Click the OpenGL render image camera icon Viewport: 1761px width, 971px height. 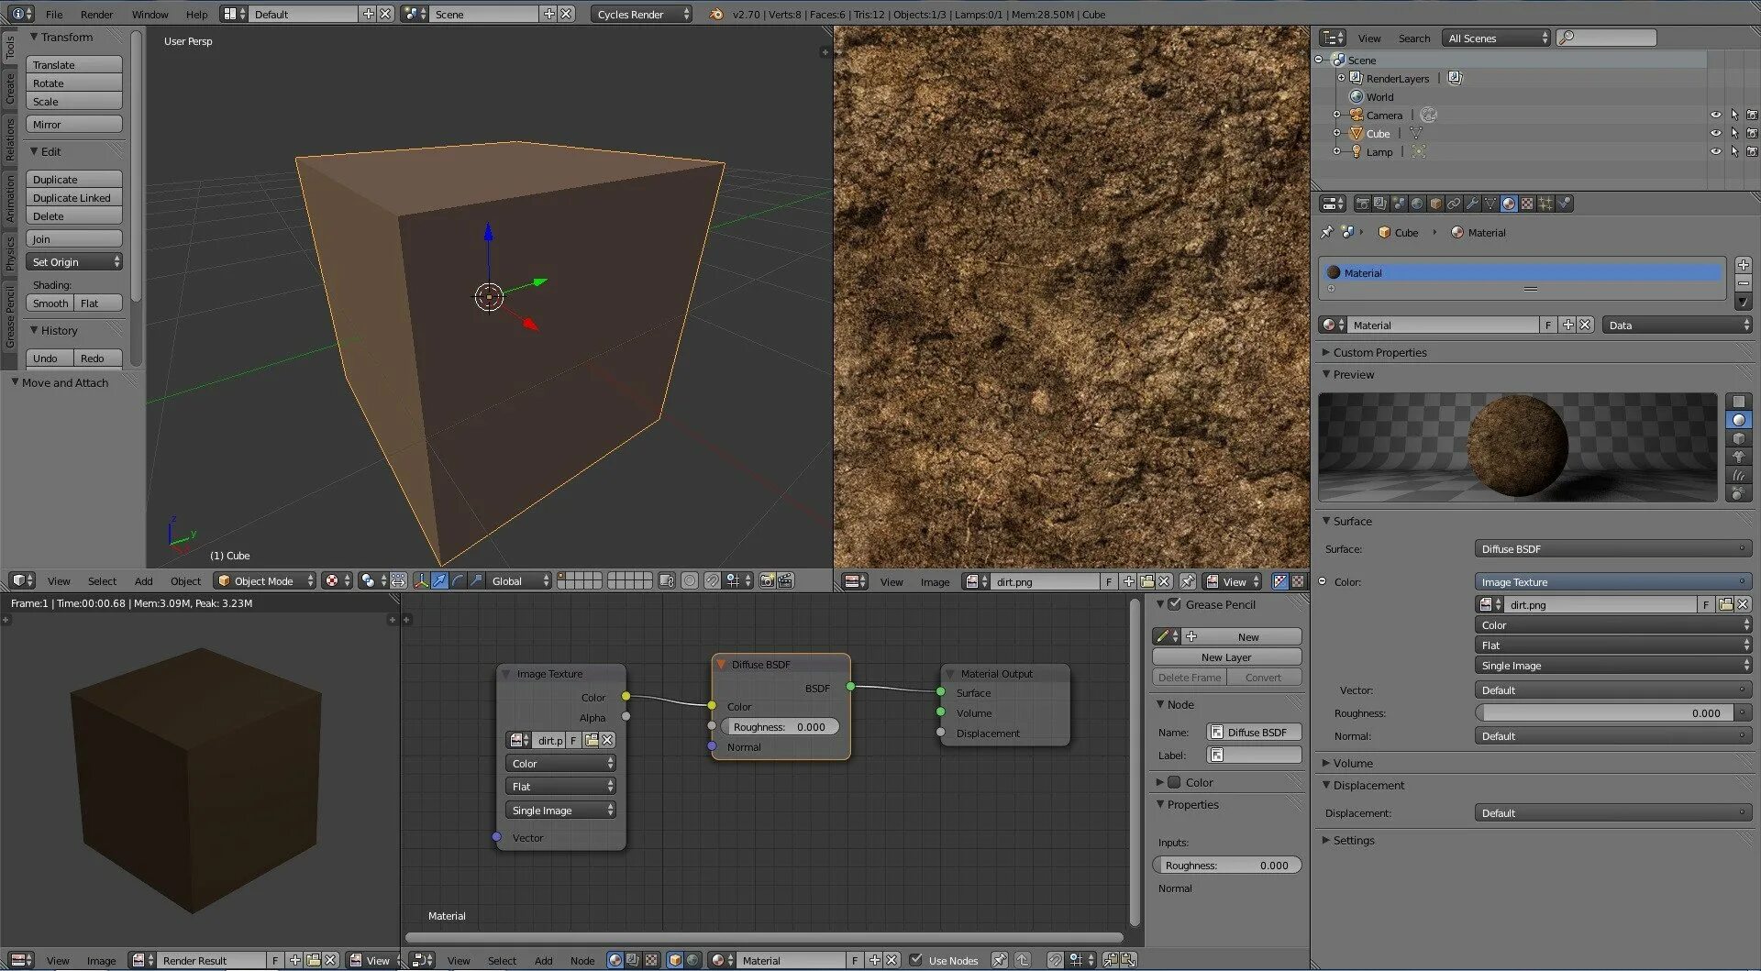(768, 580)
